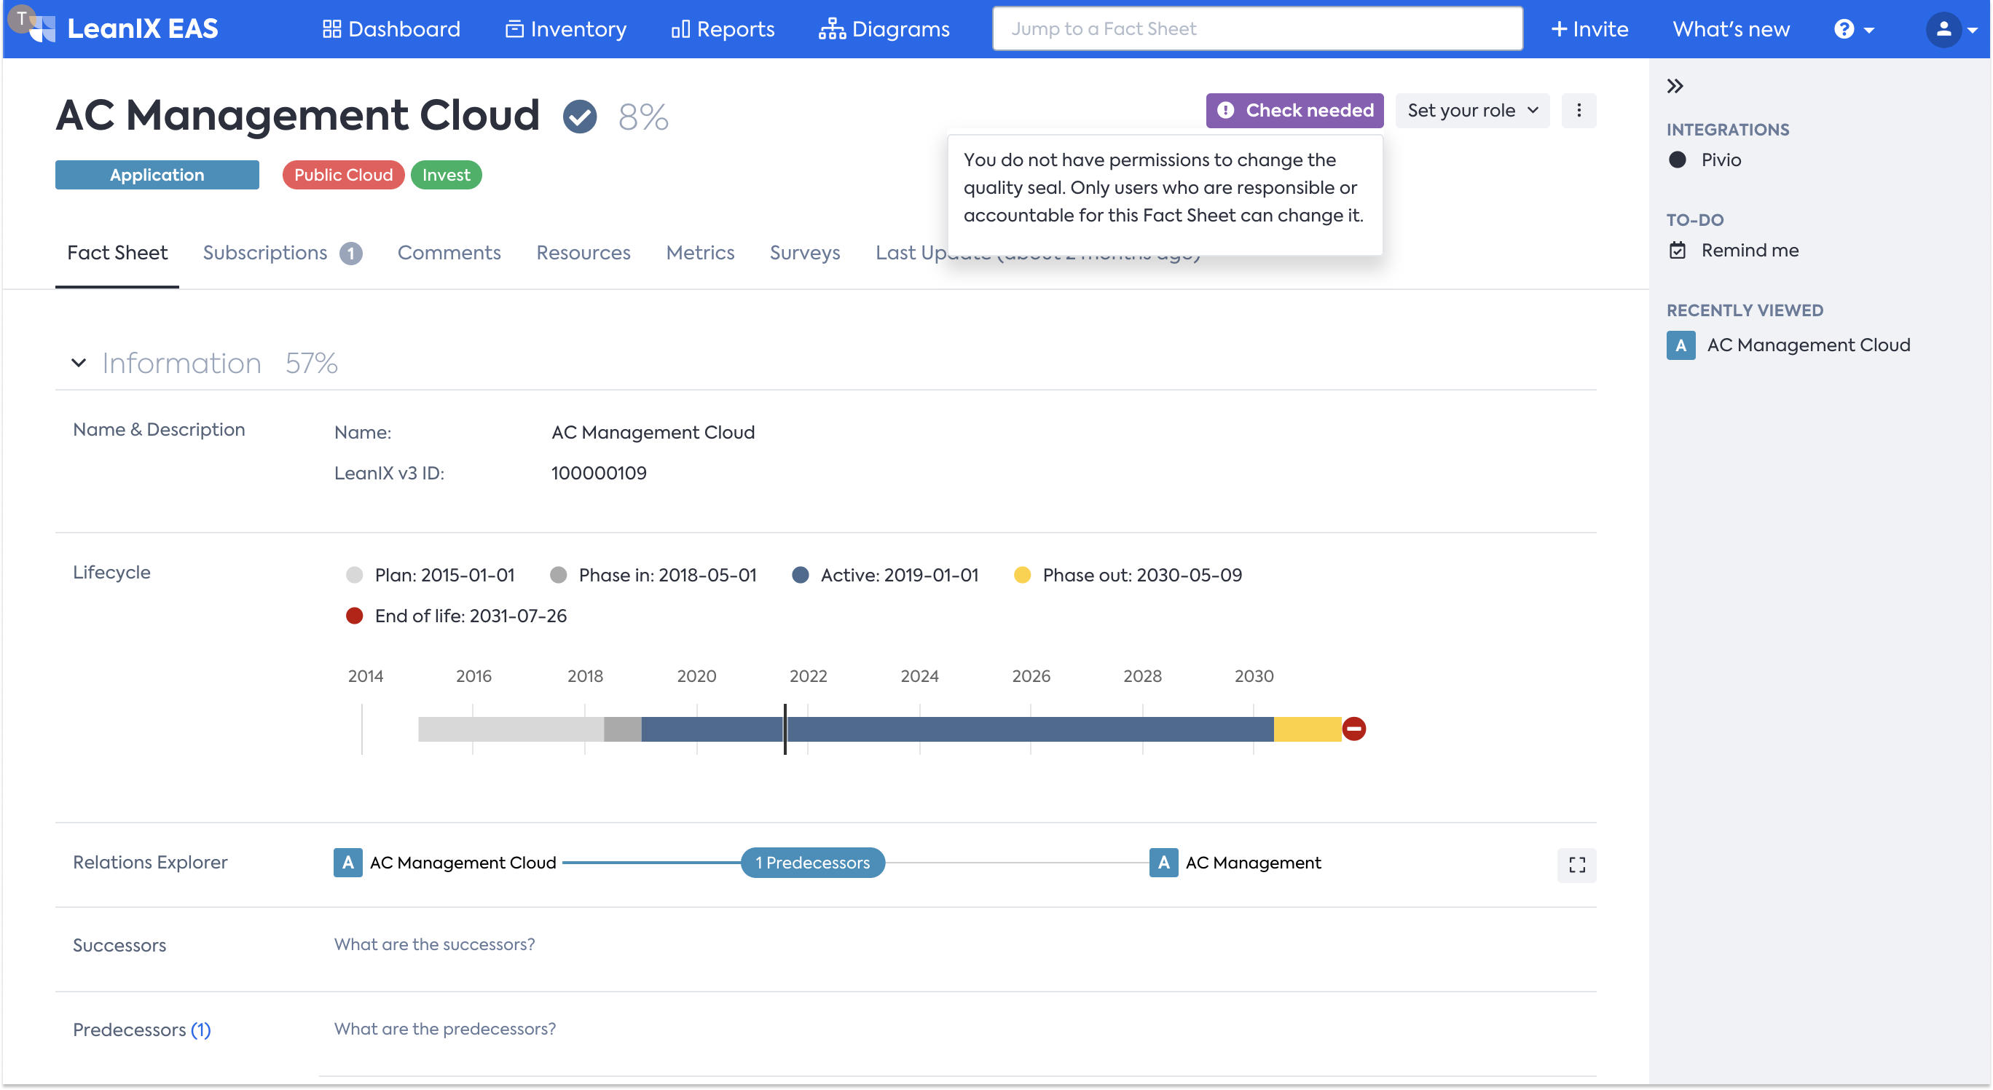This screenshot has width=1993, height=1090.
Task: Click the Remind me calendar icon
Action: (1678, 251)
